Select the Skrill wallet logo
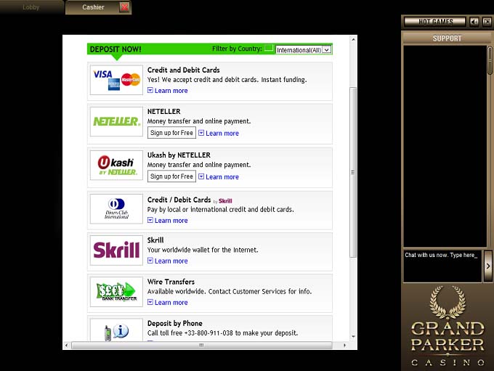 coord(116,250)
